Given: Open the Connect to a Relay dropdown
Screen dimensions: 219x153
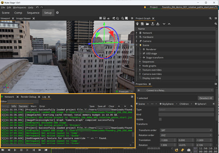Looking at the screenshot, I should pyautogui.click(x=175, y=90).
